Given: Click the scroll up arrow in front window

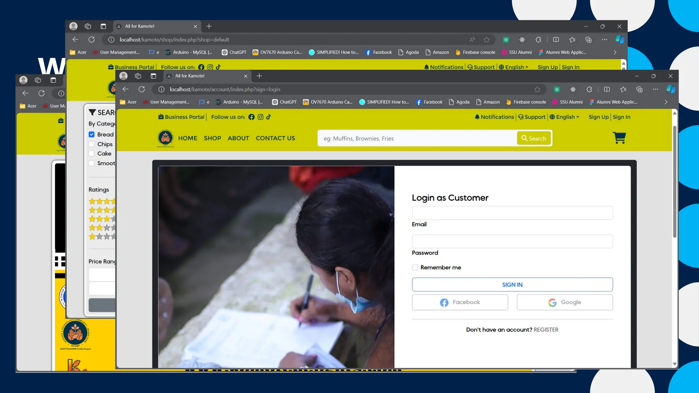Looking at the screenshot, I should (674, 113).
